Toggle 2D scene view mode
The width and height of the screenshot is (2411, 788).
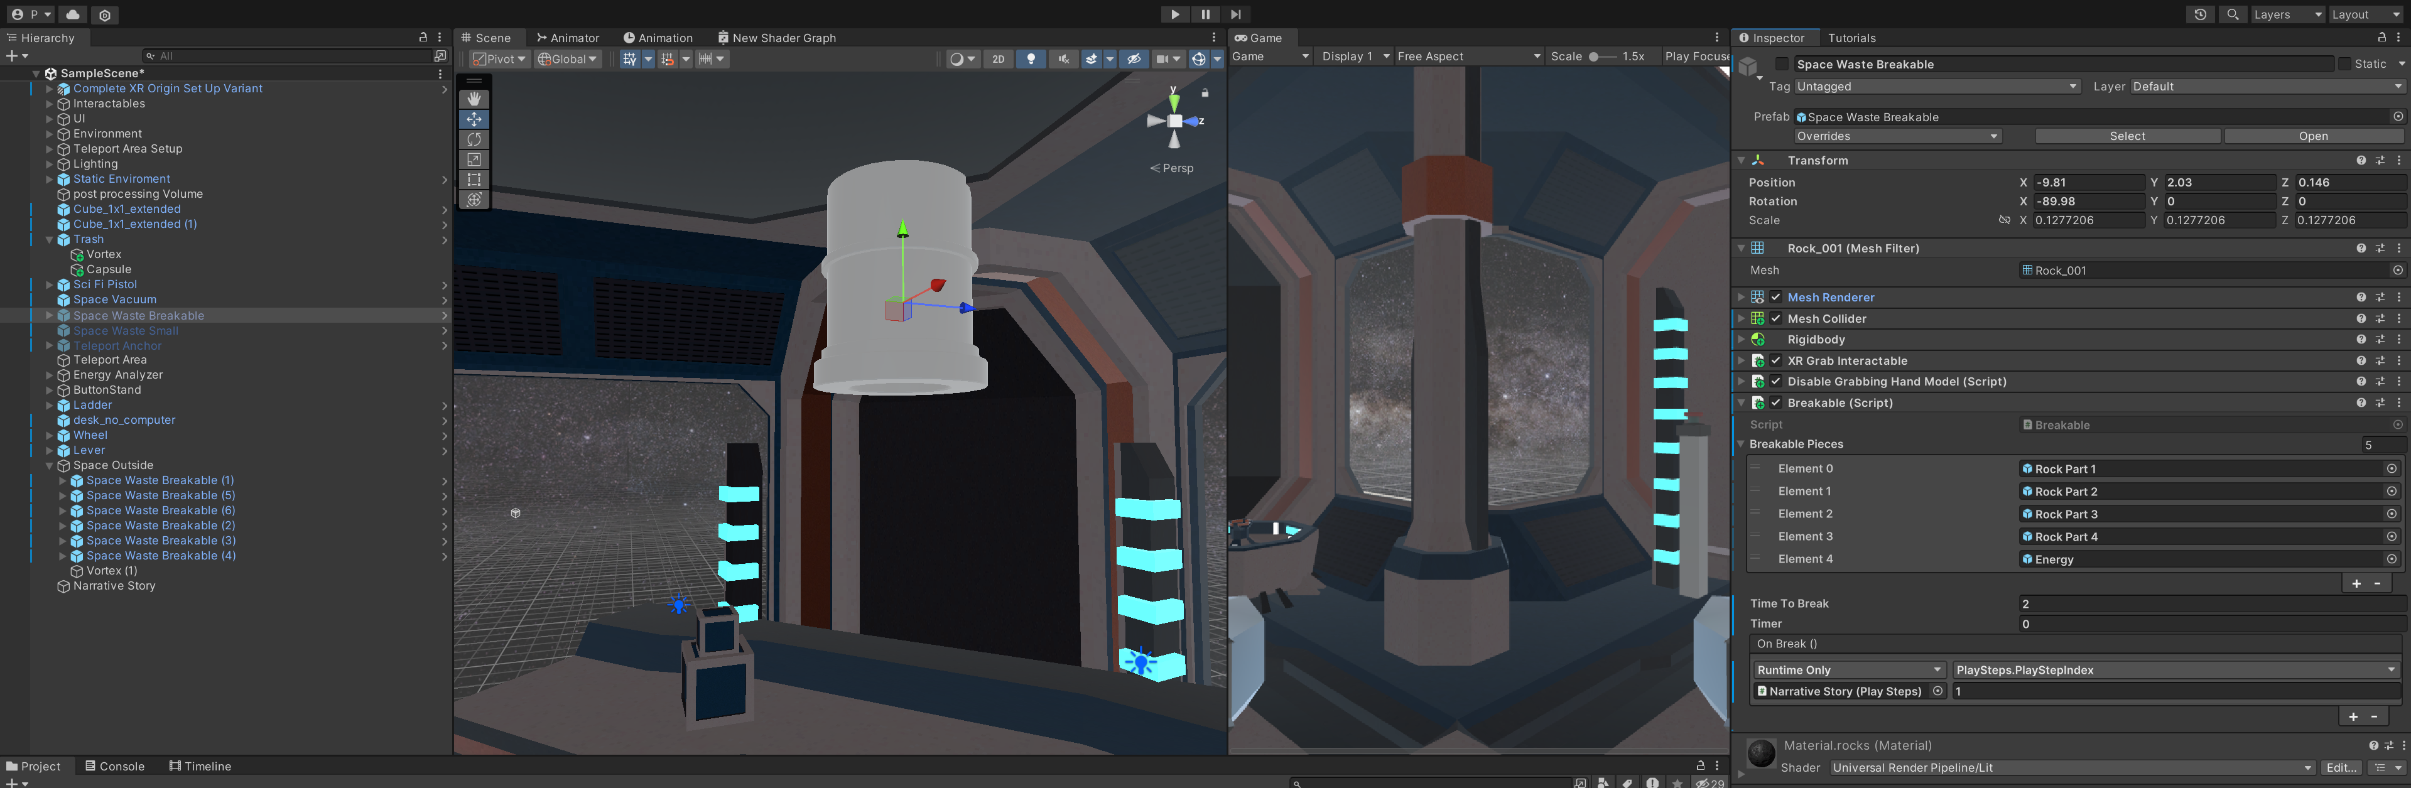998,59
